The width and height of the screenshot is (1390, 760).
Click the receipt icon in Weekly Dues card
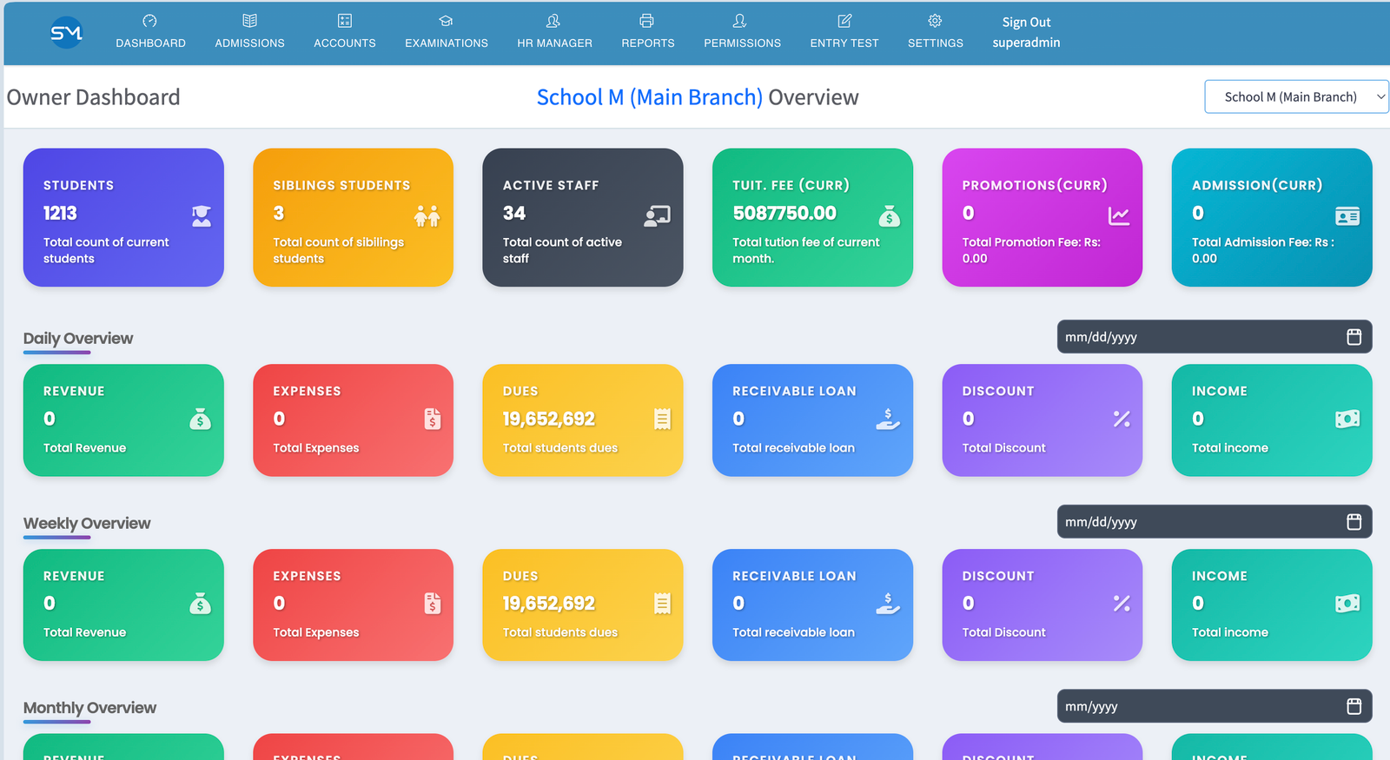(x=662, y=604)
